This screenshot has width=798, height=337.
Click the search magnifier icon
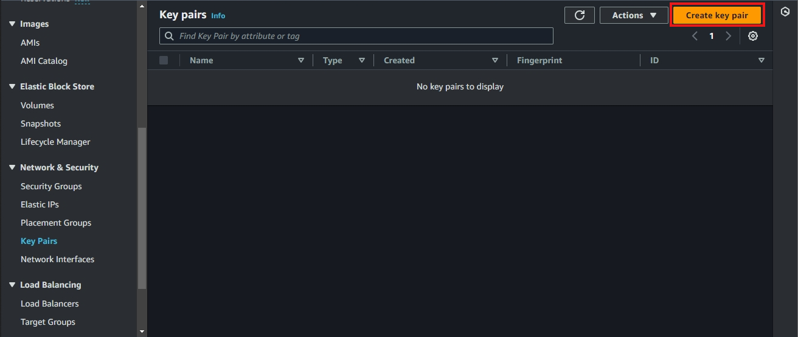point(168,36)
